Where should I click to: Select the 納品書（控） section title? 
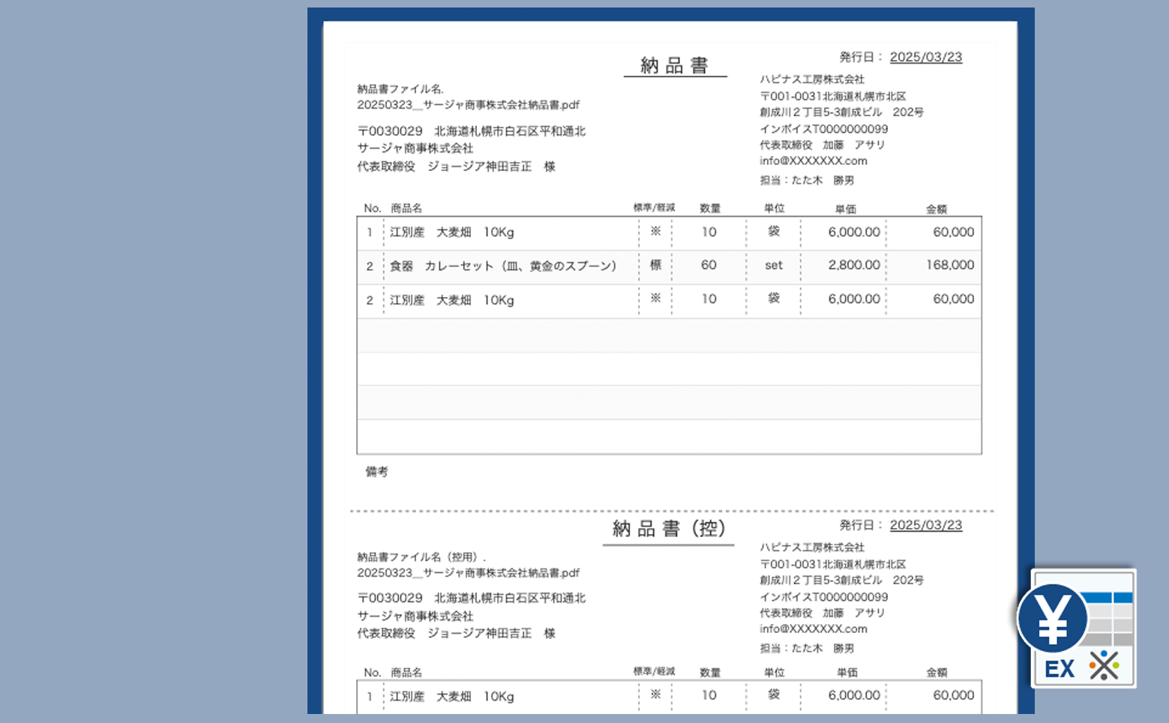[668, 529]
